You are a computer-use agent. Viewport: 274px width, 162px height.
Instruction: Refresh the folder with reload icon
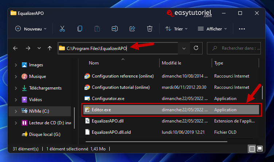point(196,48)
